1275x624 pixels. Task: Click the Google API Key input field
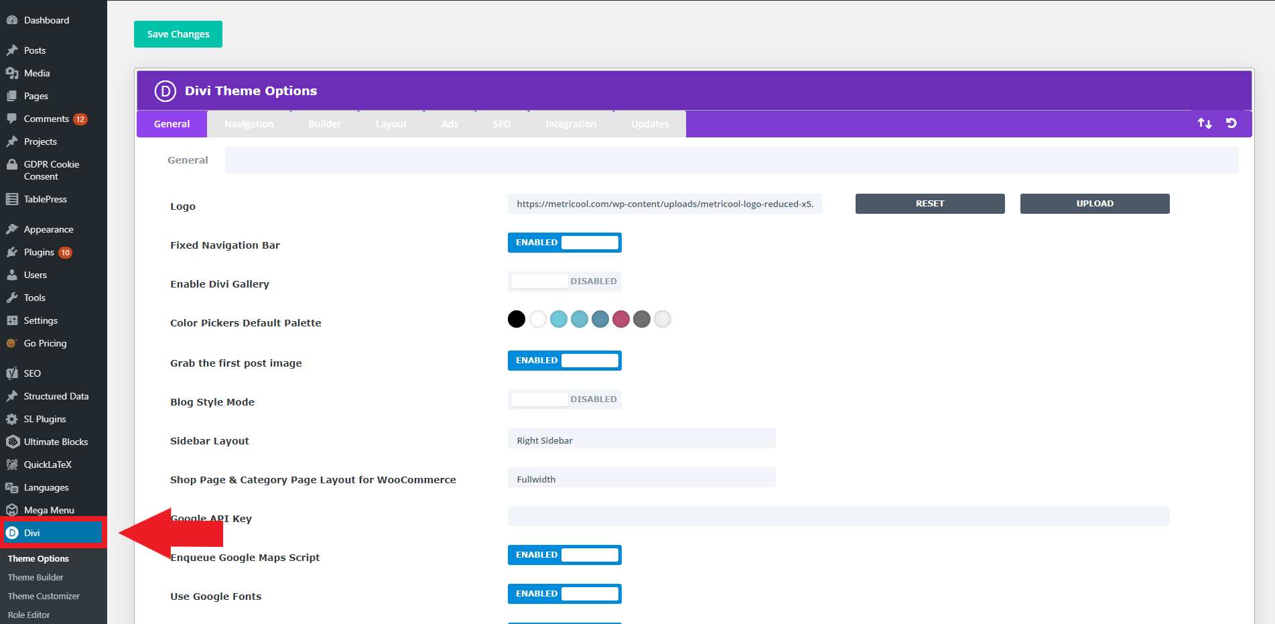839,516
